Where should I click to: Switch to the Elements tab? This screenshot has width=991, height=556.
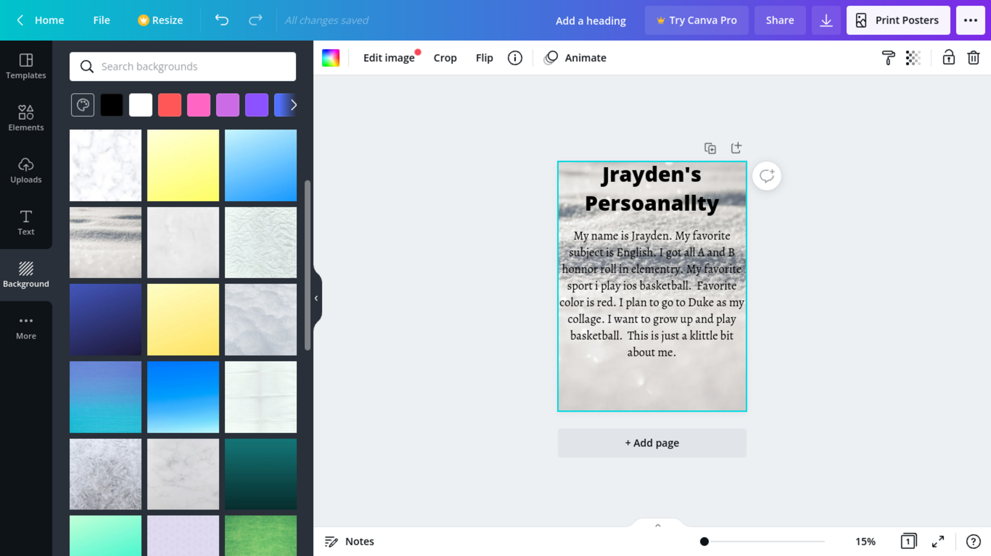(26, 117)
